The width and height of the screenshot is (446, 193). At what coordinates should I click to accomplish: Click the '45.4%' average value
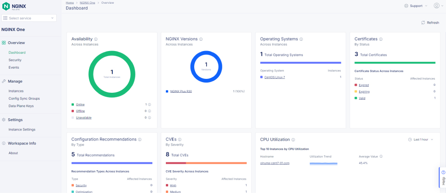click(363, 163)
